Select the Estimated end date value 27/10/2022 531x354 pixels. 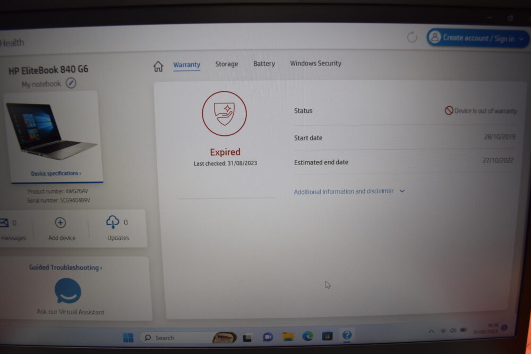tap(498, 160)
